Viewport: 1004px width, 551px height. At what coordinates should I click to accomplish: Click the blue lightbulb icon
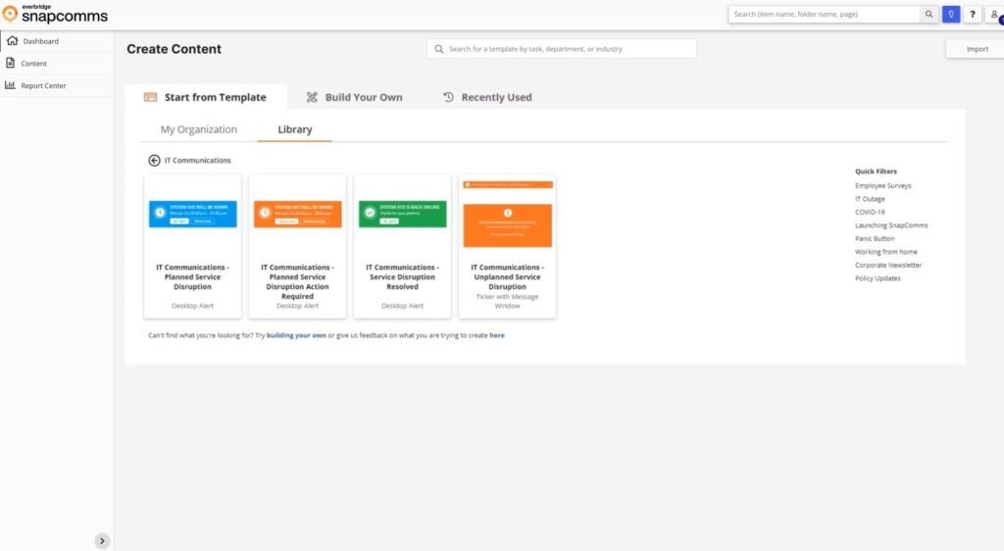point(950,15)
